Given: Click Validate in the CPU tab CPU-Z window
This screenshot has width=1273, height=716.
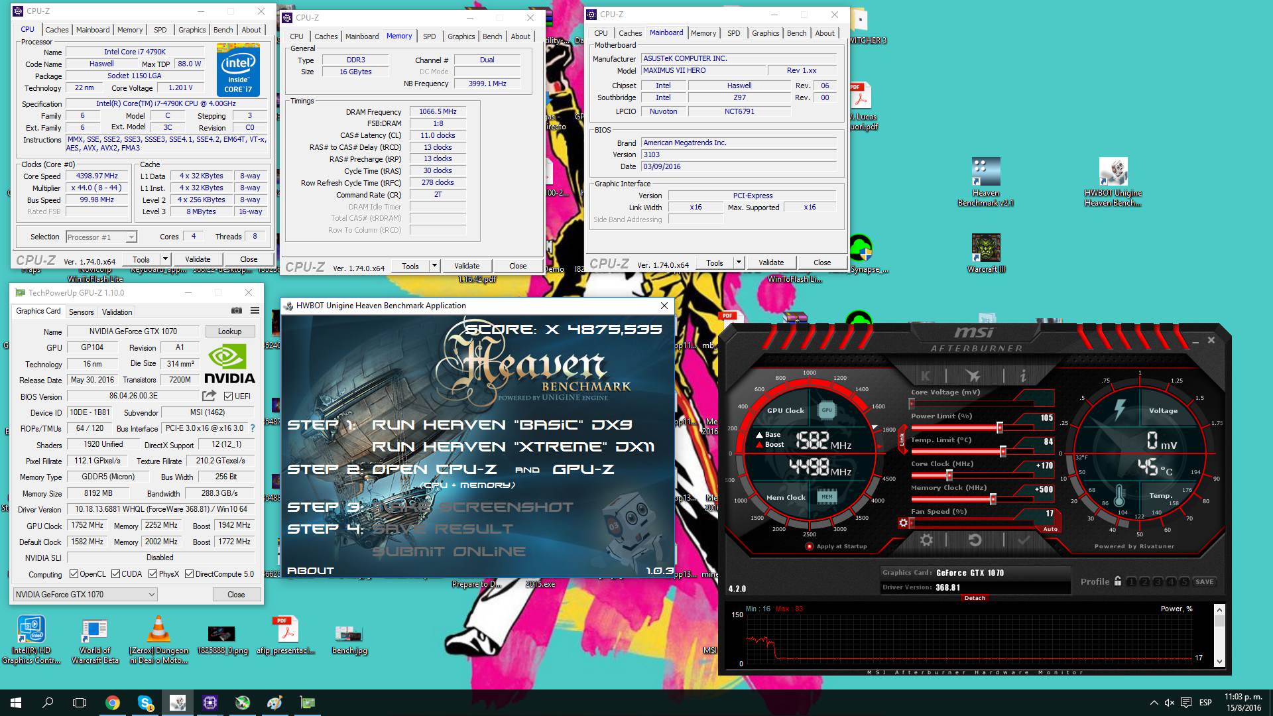Looking at the screenshot, I should pyautogui.click(x=198, y=259).
